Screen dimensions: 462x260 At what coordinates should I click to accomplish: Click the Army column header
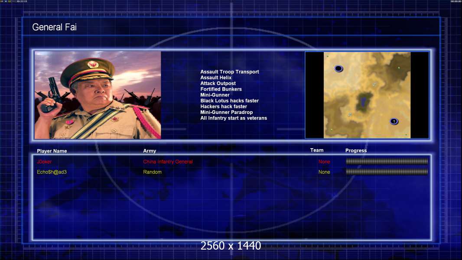(x=150, y=151)
